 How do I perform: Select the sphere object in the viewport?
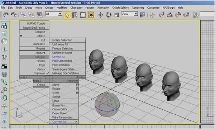click(107, 105)
